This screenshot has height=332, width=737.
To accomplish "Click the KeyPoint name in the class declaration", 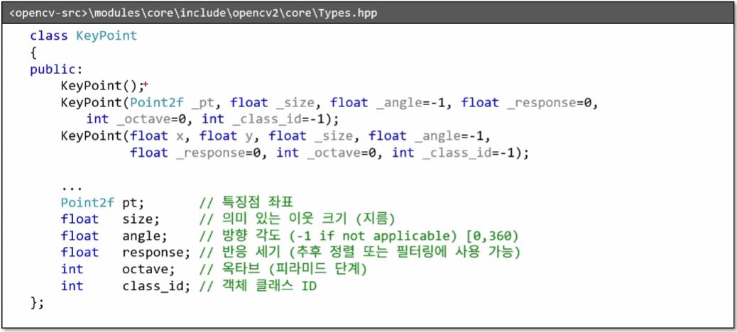I will [x=107, y=36].
